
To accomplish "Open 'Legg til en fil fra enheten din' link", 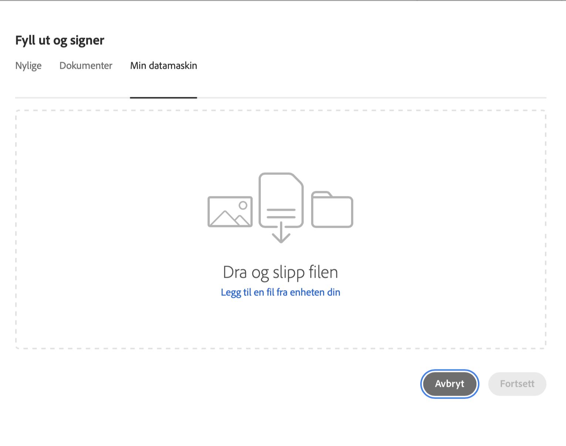I will [x=280, y=293].
